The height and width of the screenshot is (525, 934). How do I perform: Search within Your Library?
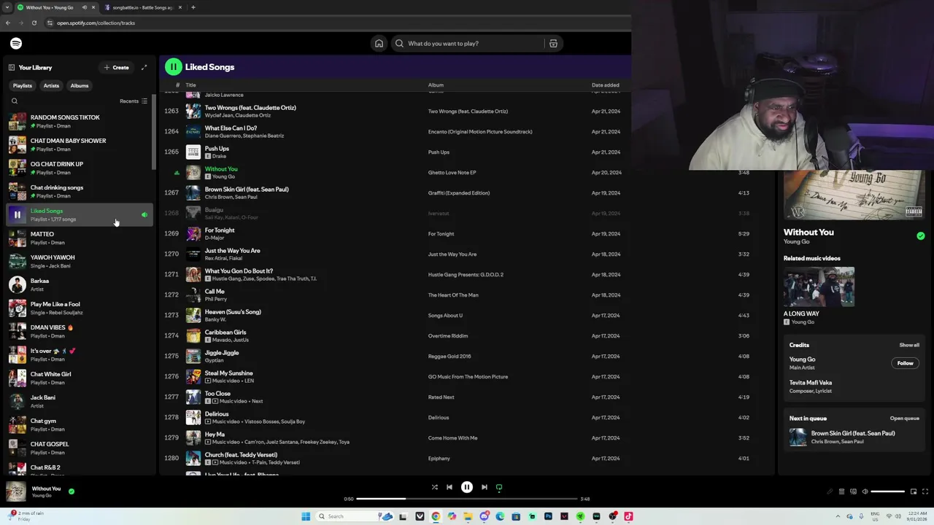pyautogui.click(x=15, y=101)
